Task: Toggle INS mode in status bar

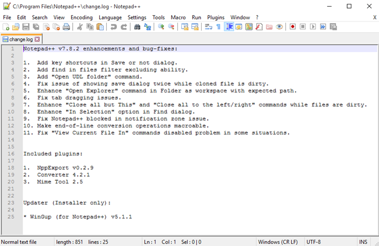Action: click(x=363, y=242)
